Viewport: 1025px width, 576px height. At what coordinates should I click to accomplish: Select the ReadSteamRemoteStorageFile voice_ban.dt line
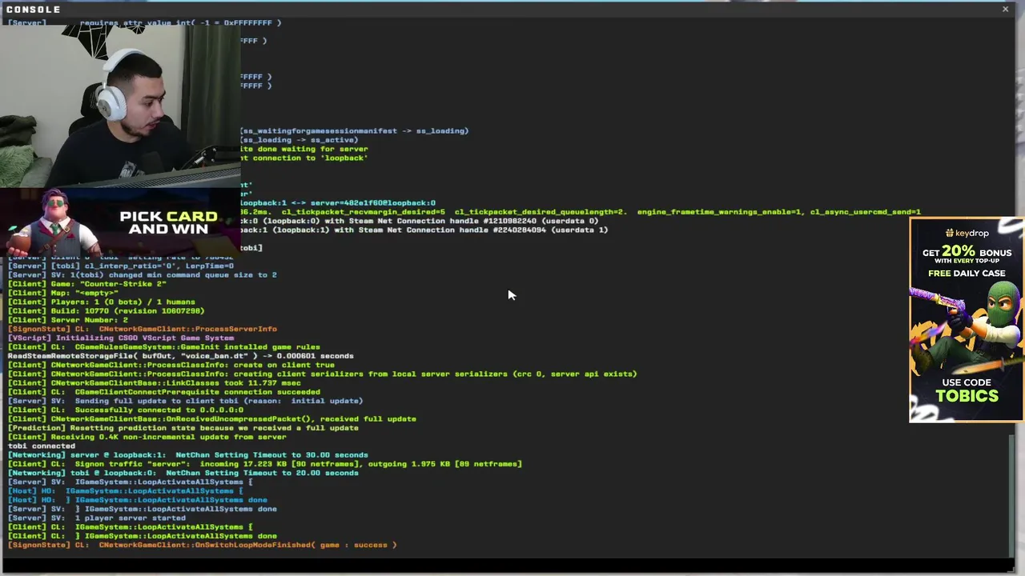pos(181,356)
